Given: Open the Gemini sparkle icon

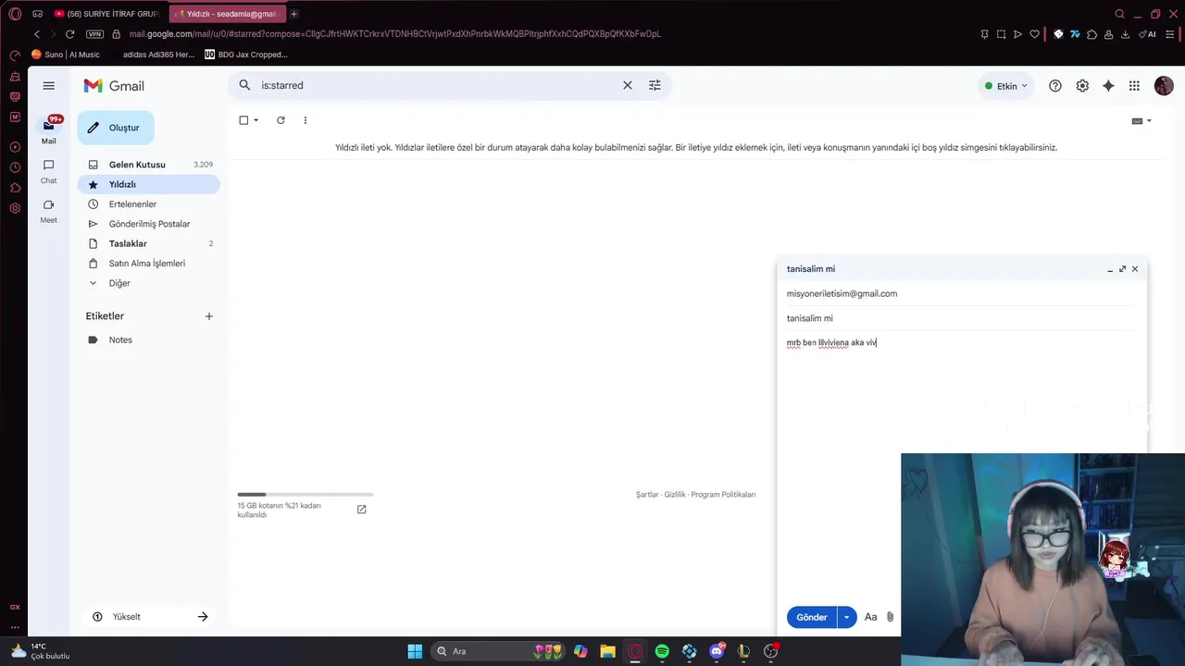Looking at the screenshot, I should (1108, 86).
